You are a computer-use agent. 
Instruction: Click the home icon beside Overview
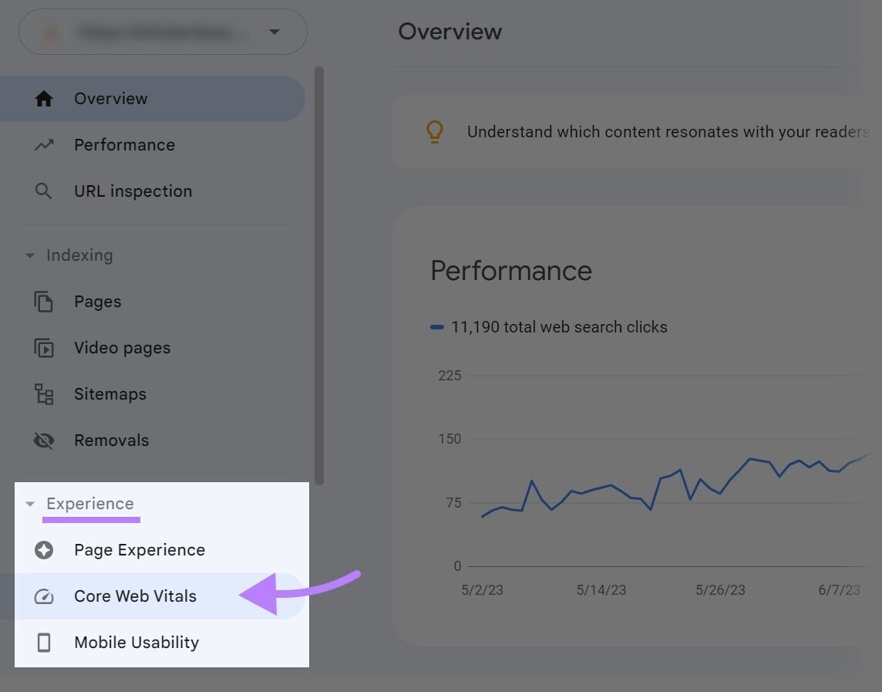coord(44,98)
